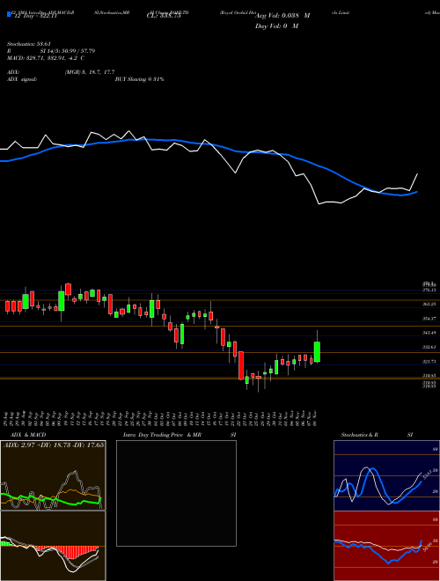Image resolution: width=440 pixels, height=581 pixels.
Task: Select the '12 Day = 322.11' SMA value
Action: [35, 17]
